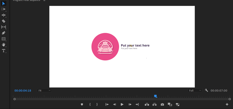
Task: Open the Comparison View button
Action: [170, 104]
